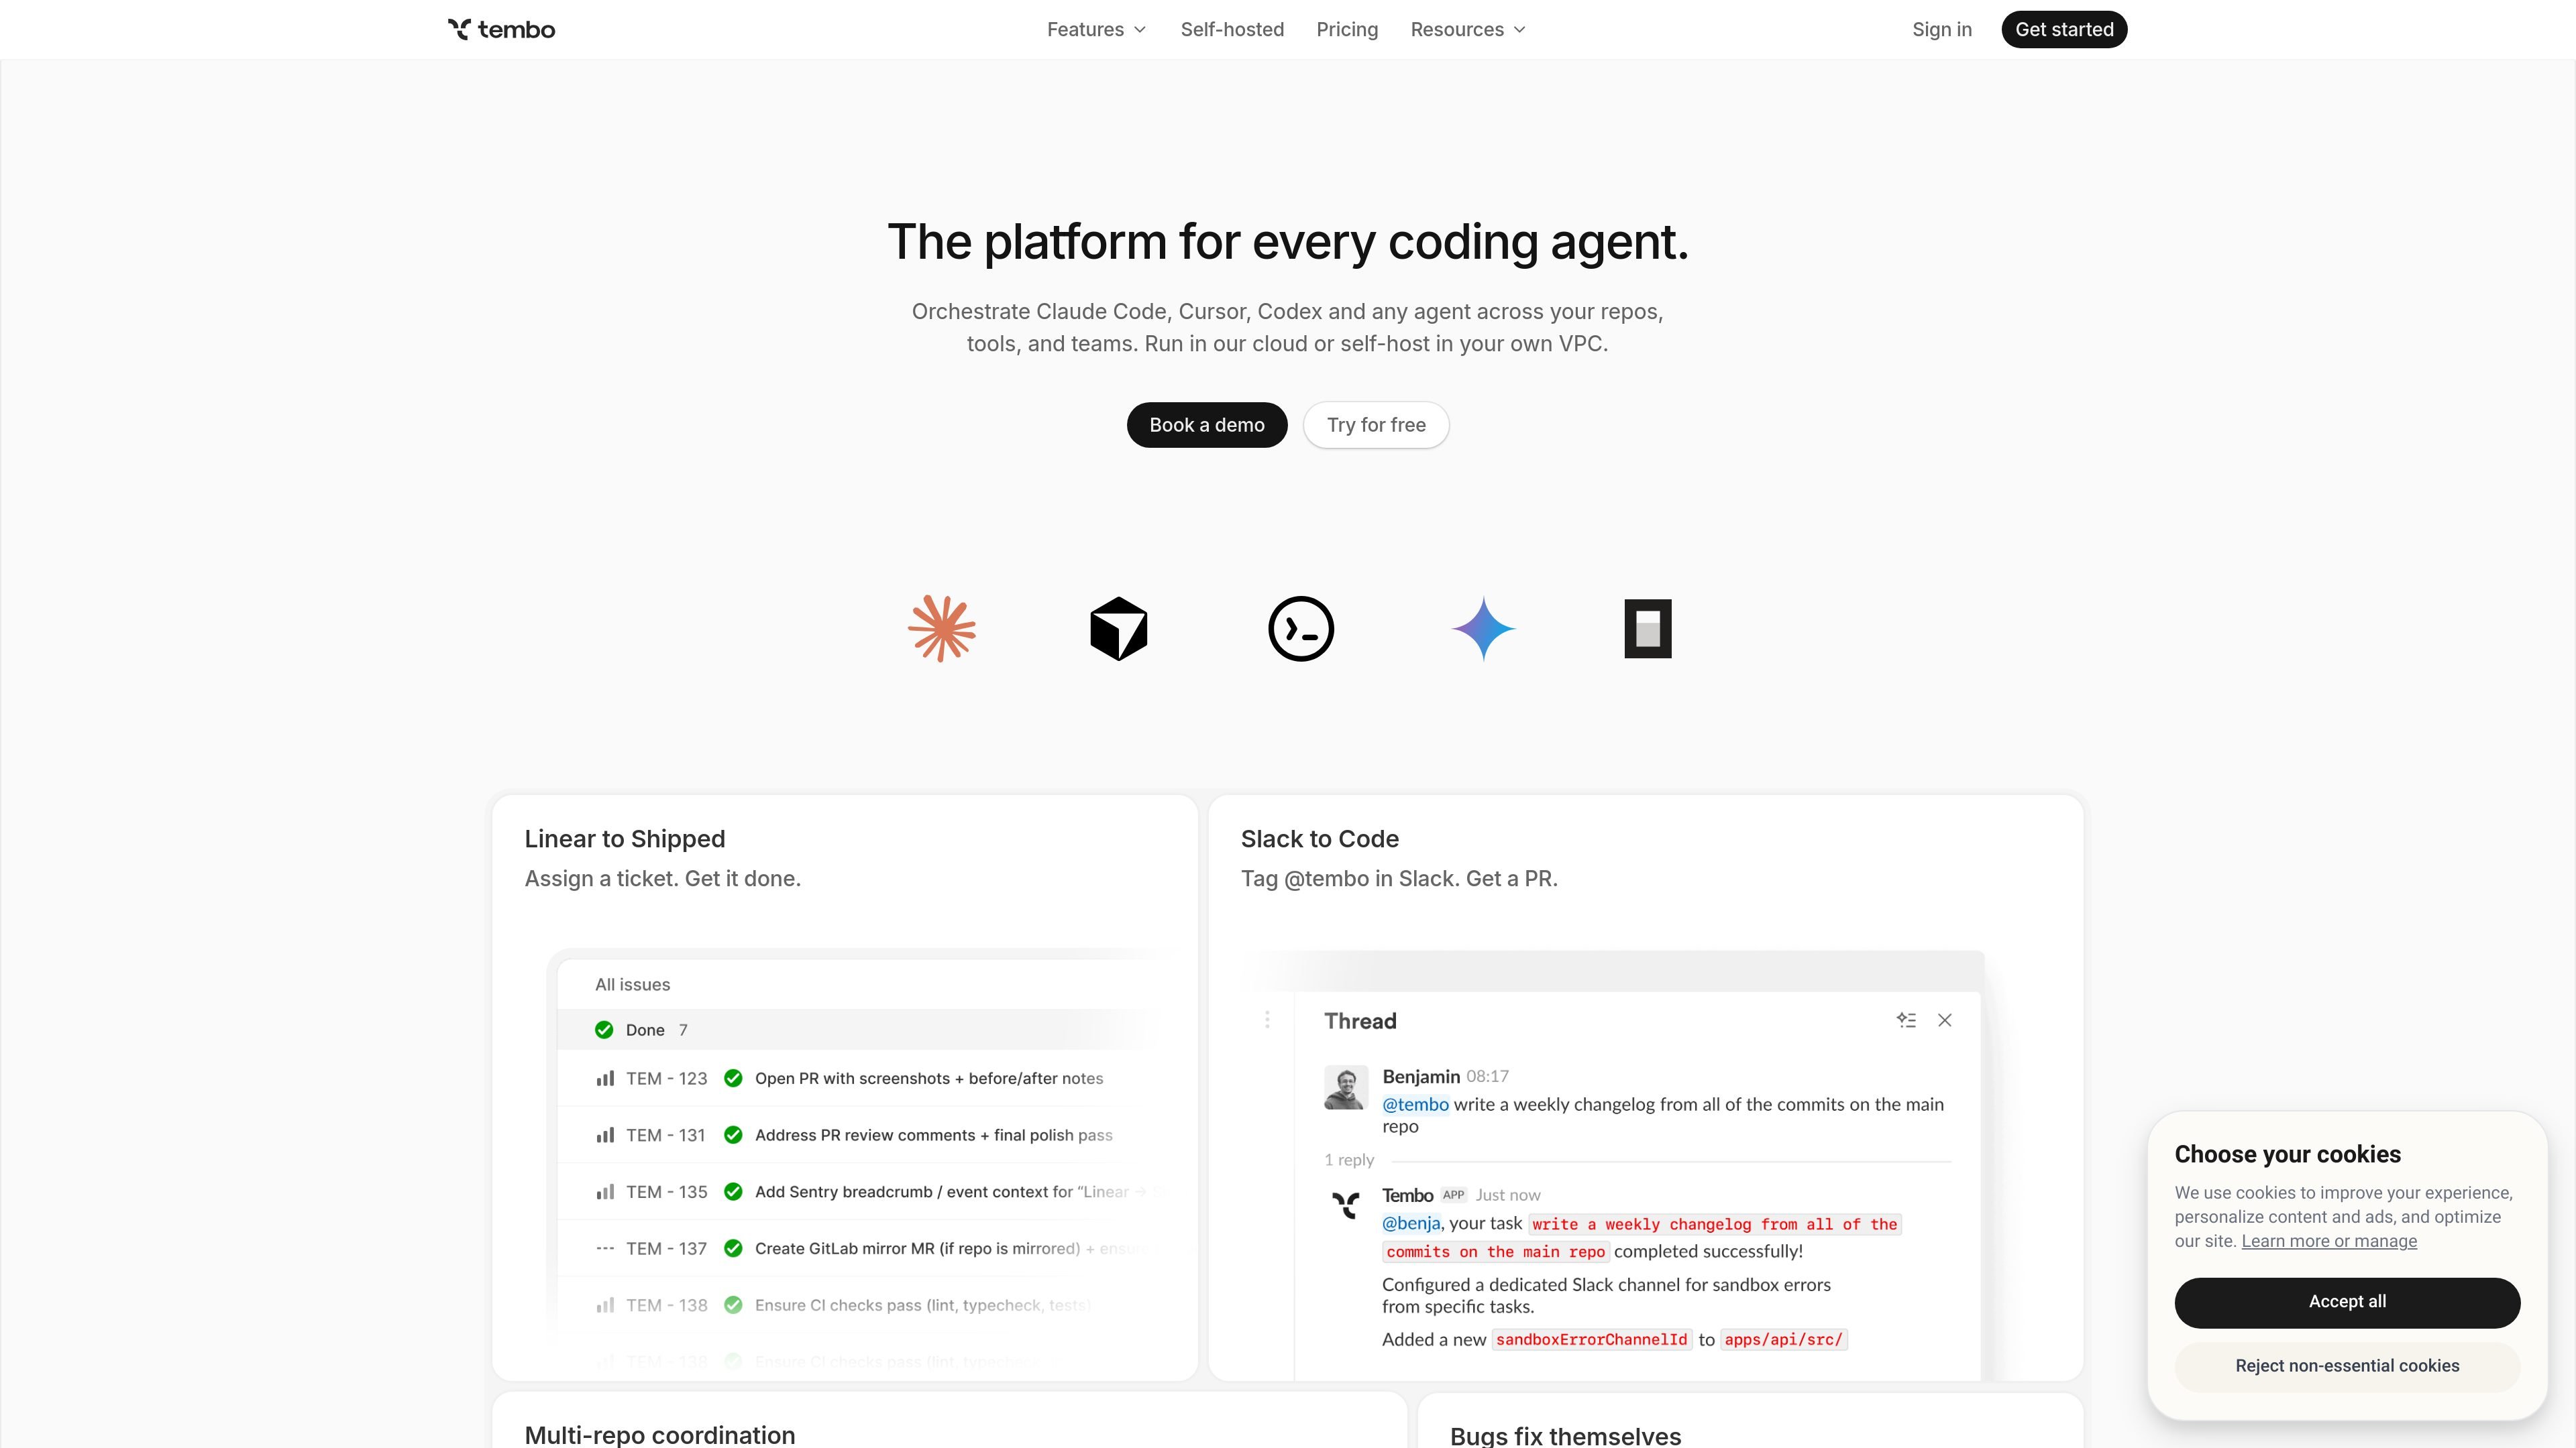Click the green check status of TEM - 135
The image size is (2576, 1448).
click(733, 1192)
